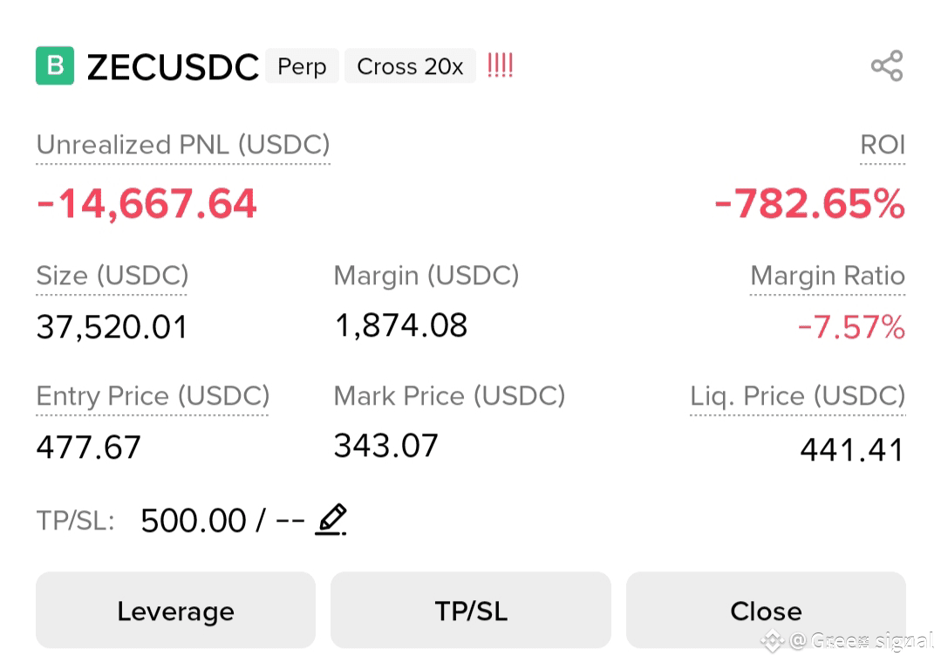Open the Leverage adjustment button

coord(175,610)
